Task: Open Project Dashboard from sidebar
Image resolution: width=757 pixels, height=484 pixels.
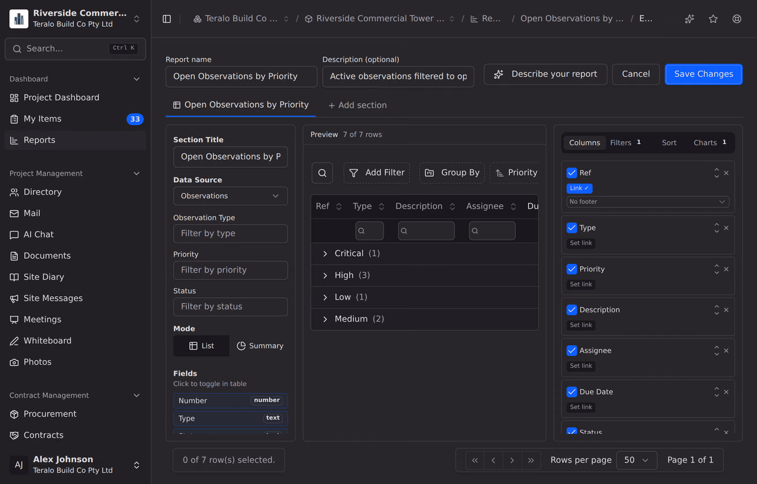Action: tap(75, 98)
